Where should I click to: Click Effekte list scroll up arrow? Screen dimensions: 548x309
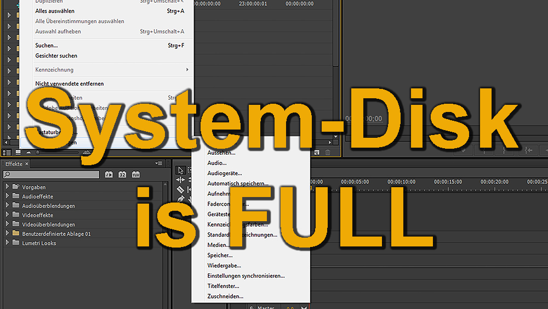click(x=165, y=184)
